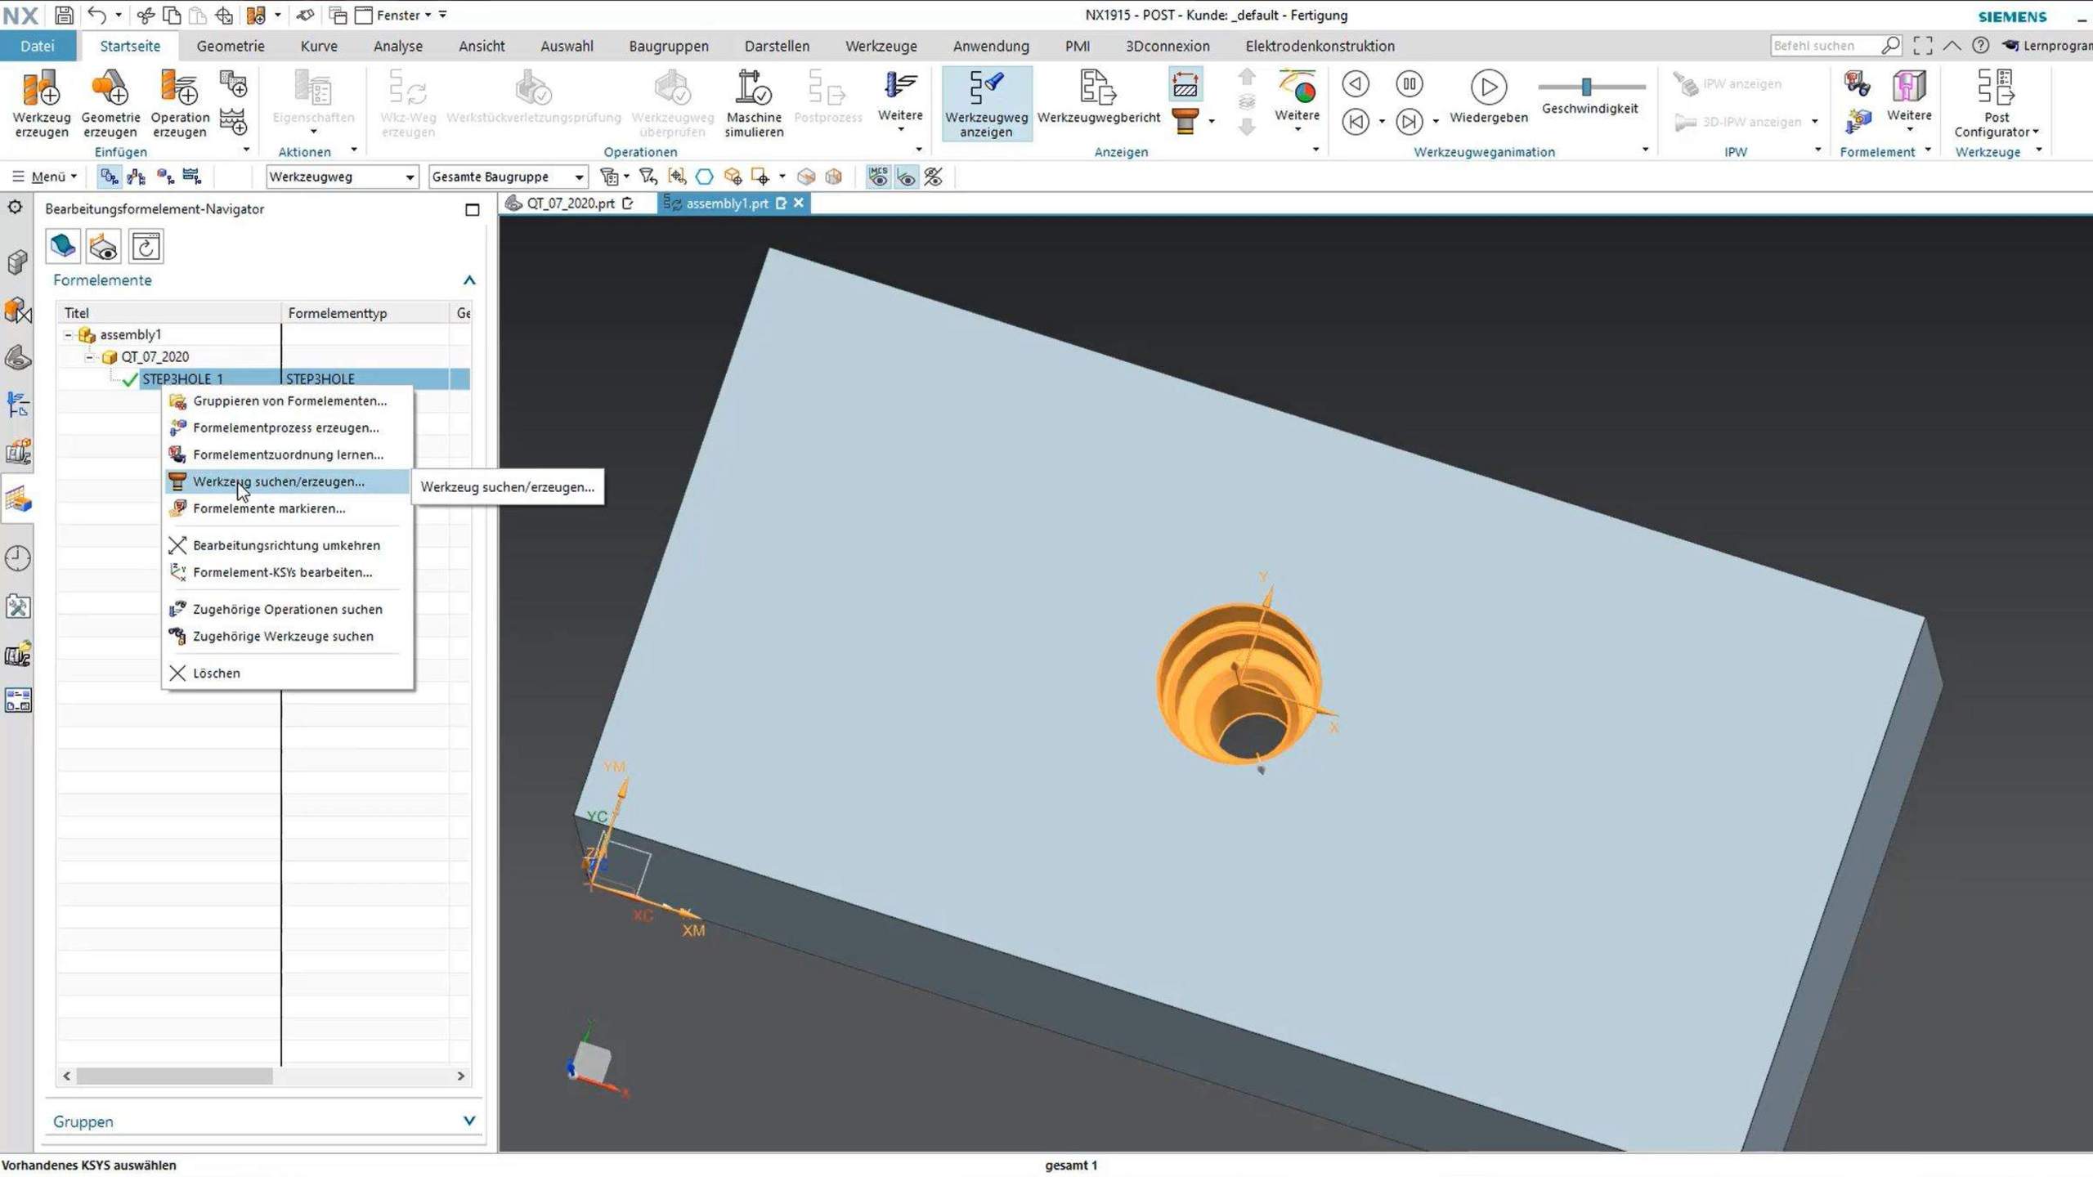Click the navigator feature view icon
Image resolution: width=2093 pixels, height=1177 pixels.
[63, 246]
